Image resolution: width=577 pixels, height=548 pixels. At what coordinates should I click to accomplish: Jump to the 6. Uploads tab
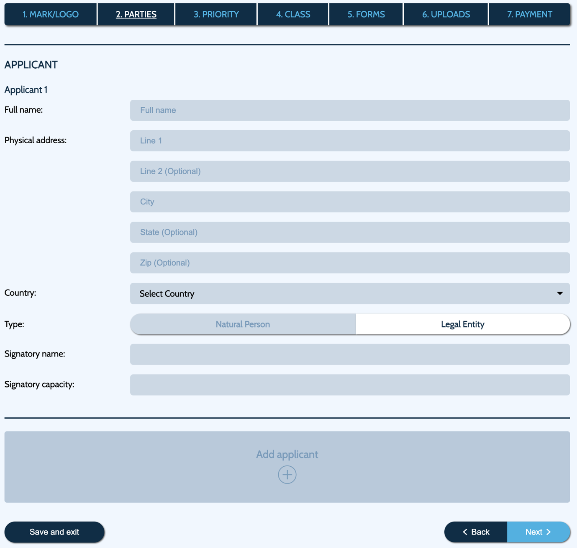[x=446, y=14]
